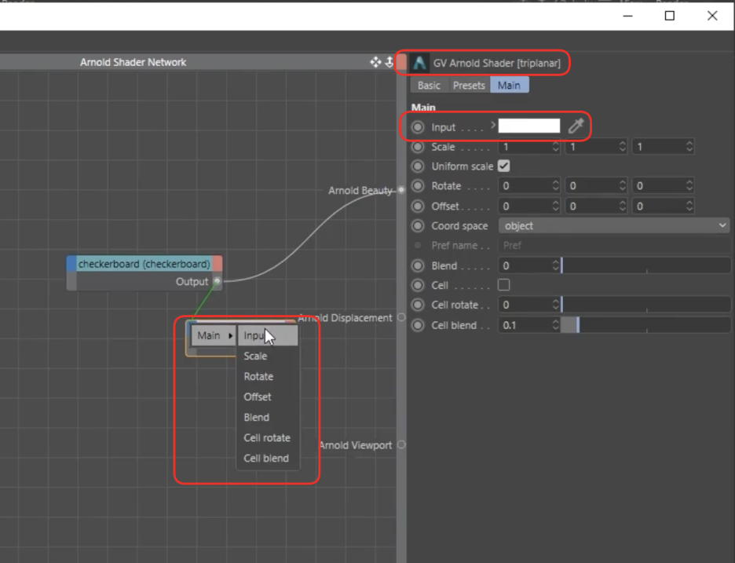Viewport: 735px width, 563px height.
Task: Maximize the window
Action: coord(670,16)
